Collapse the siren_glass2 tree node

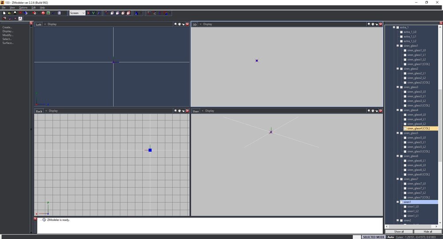coord(397,68)
